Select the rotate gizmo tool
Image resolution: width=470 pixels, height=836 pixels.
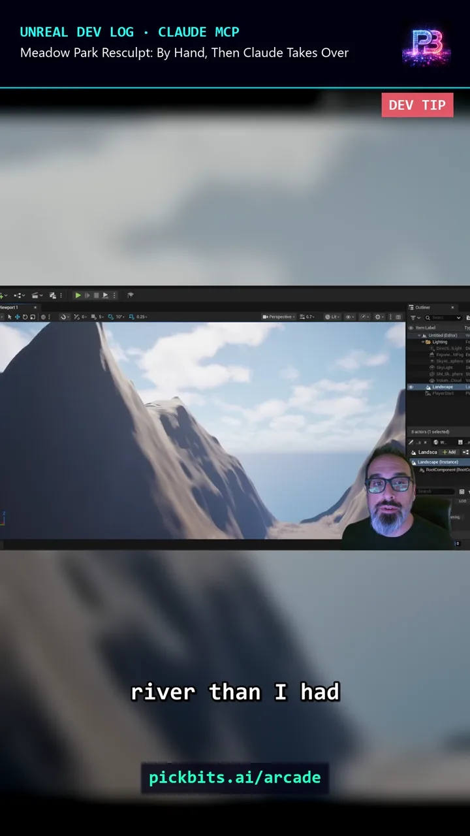coord(25,317)
